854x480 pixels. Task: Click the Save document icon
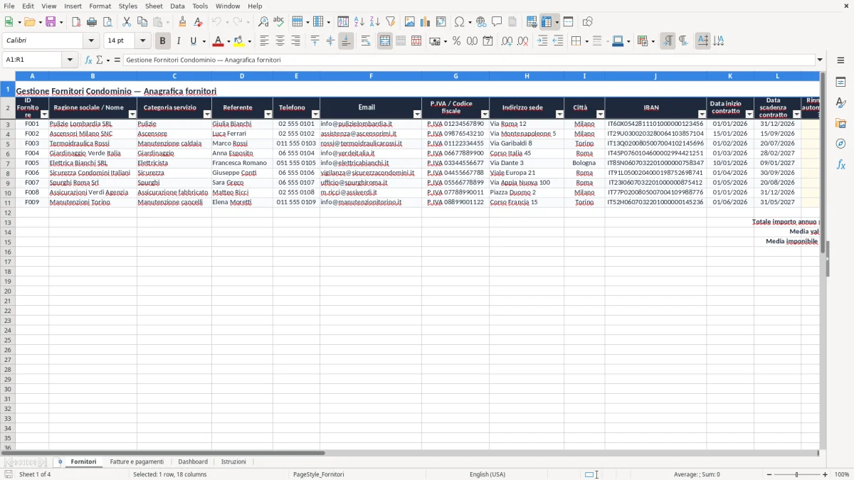tap(51, 22)
